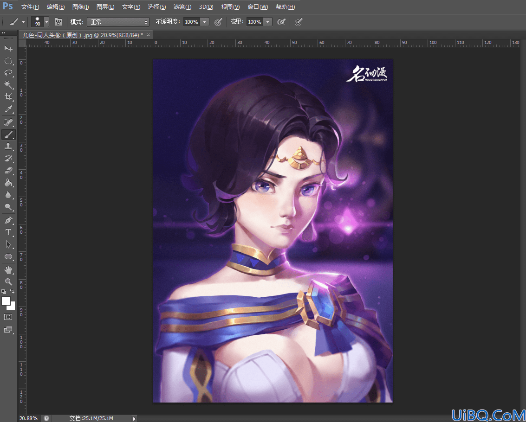Click the brush size 90 preview

tap(38, 22)
